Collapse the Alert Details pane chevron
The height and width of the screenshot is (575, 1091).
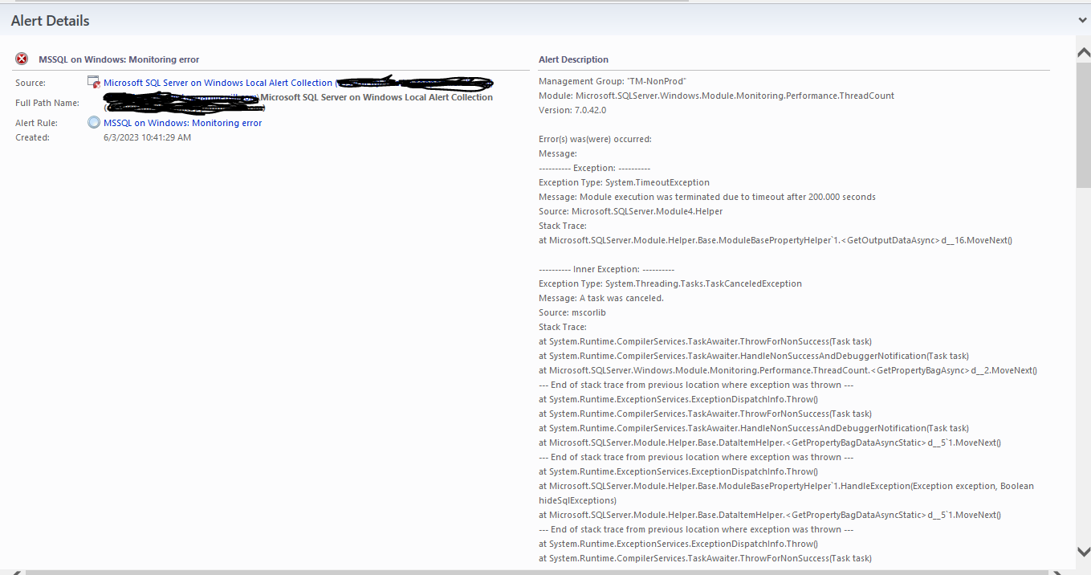[1083, 19]
